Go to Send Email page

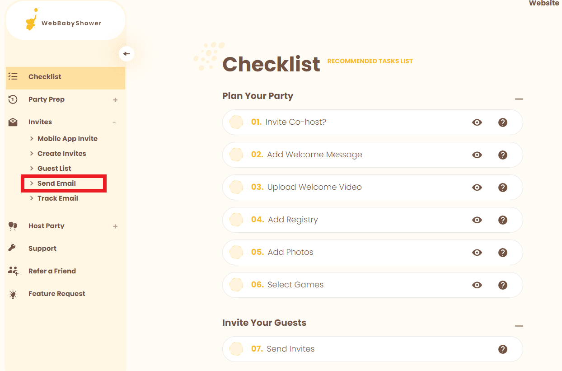coord(56,183)
